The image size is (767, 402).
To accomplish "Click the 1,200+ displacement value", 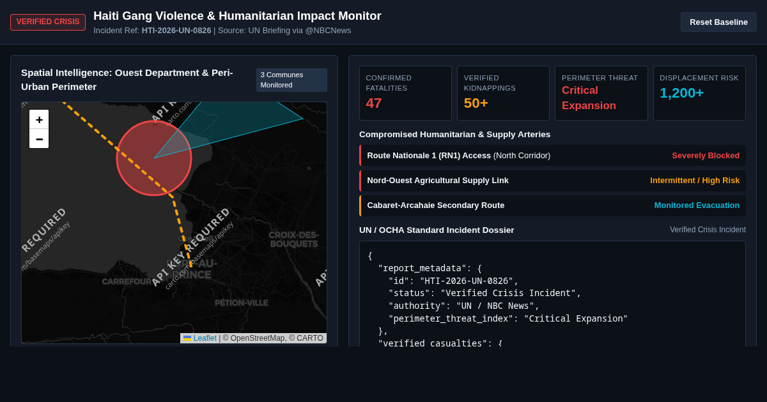I will (x=681, y=93).
